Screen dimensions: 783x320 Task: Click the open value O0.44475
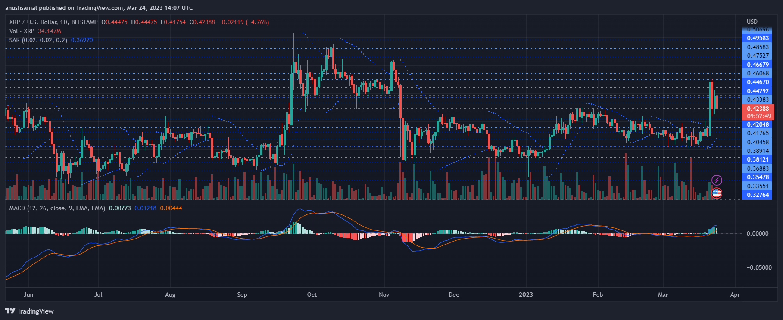click(x=114, y=22)
